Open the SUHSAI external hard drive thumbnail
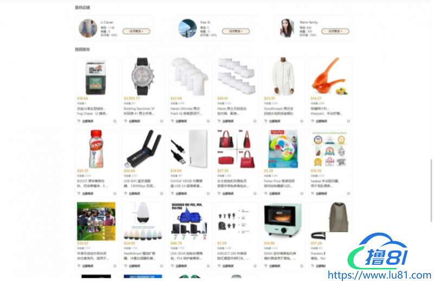 (190, 149)
